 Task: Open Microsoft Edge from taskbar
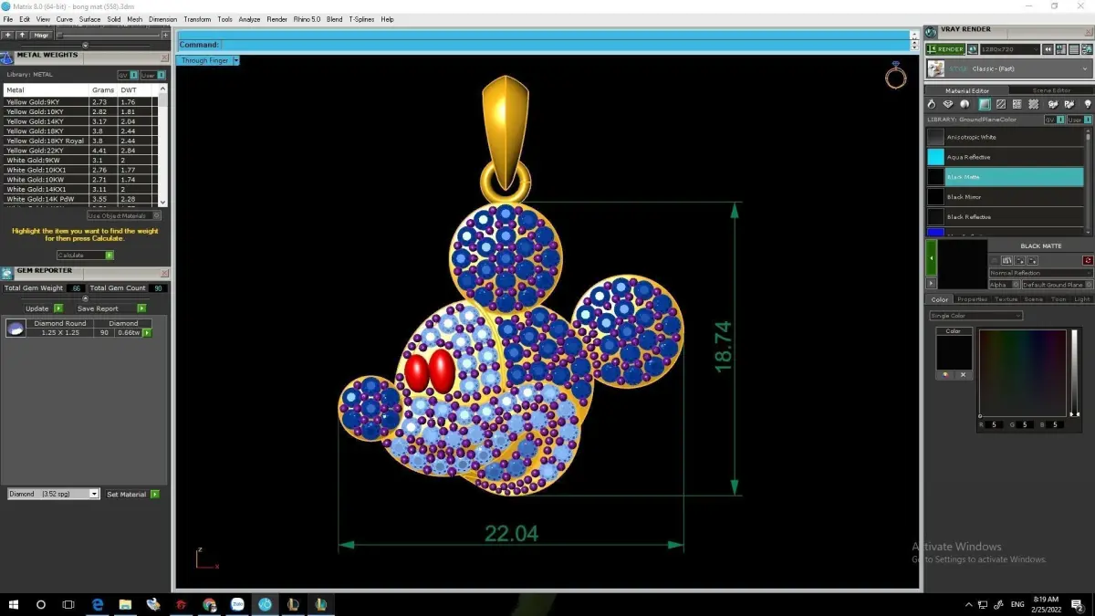(98, 604)
